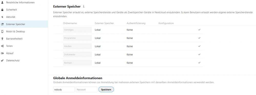Screen dimensions: 256x95
Task: Click the flow icon beside Ablauf
Action: [x=2, y=53]
